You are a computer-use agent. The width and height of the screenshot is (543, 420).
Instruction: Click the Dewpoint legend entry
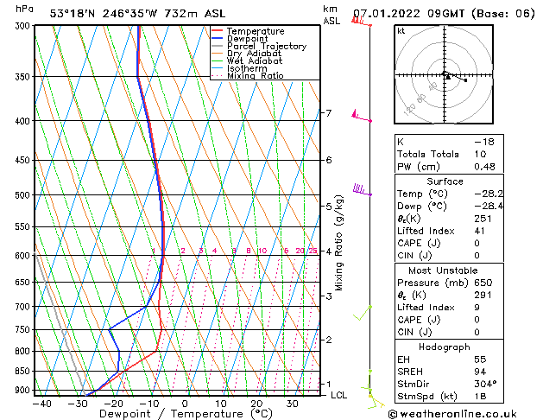coord(247,39)
